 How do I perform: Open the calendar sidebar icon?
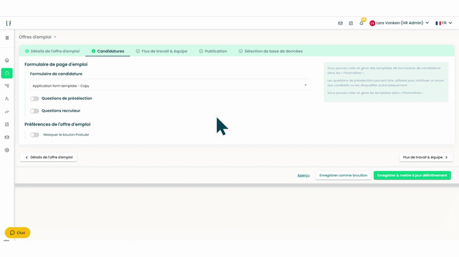pyautogui.click(x=7, y=124)
